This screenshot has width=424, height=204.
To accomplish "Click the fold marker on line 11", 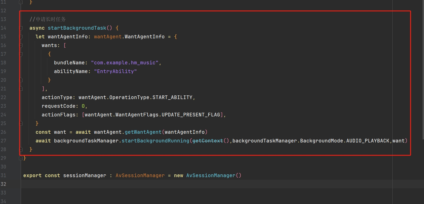I will 21,2.
